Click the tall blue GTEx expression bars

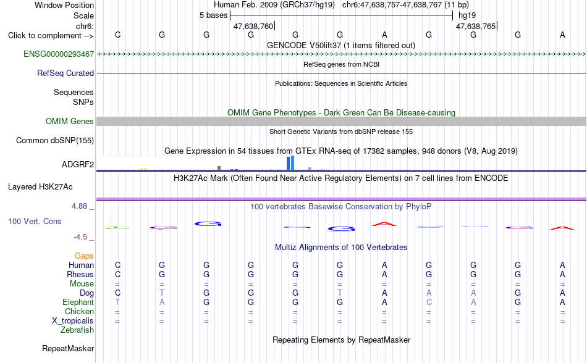coord(290,163)
